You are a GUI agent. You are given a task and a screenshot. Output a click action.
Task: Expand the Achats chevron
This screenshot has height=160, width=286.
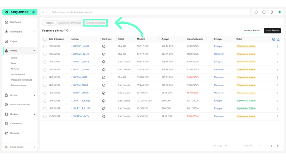pyautogui.click(x=34, y=95)
